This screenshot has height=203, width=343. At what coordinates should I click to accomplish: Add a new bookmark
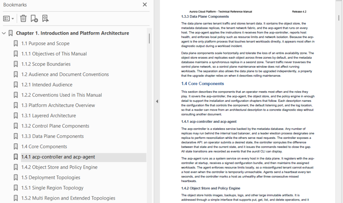pos(34,19)
